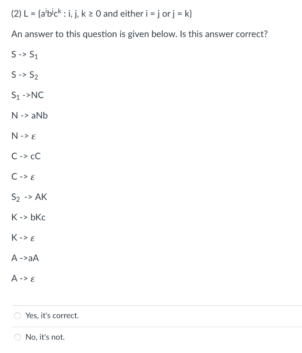
Task: Click the rule 'S2 -> AK'
Action: coord(29,197)
